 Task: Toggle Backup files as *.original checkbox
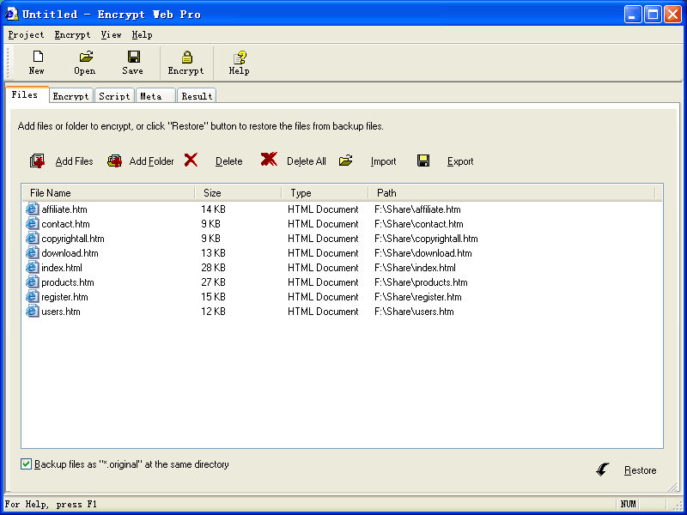tap(27, 464)
